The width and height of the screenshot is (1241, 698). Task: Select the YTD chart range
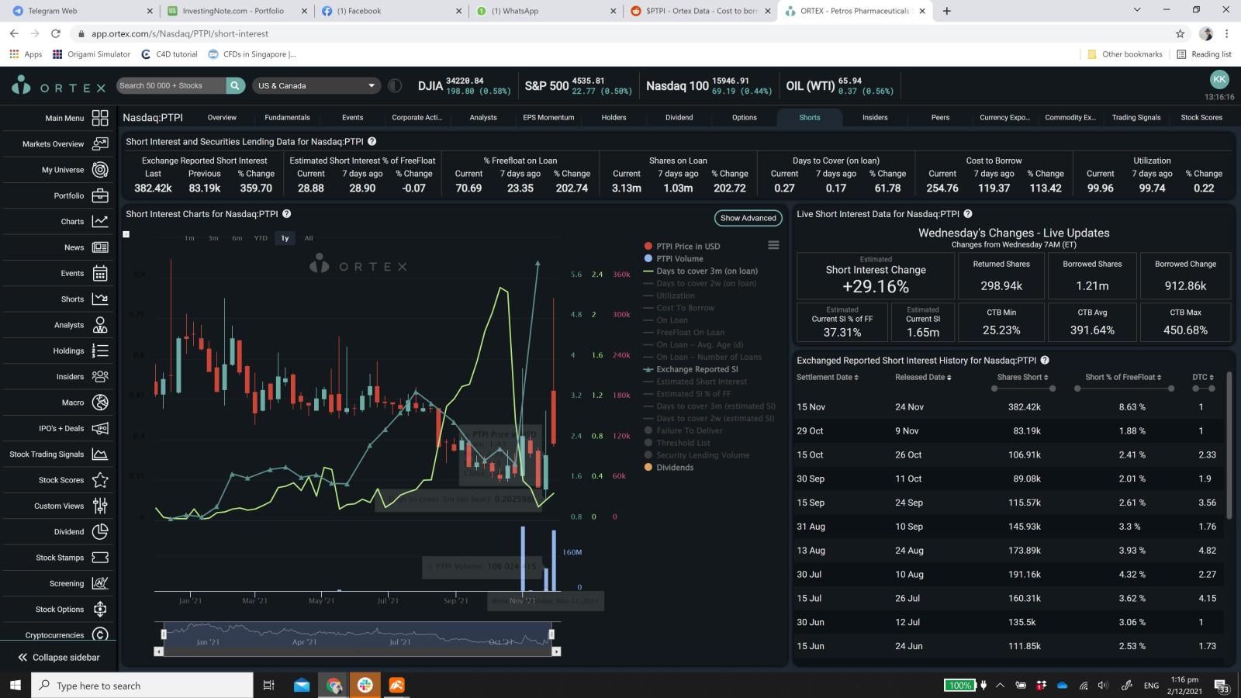[x=261, y=238]
